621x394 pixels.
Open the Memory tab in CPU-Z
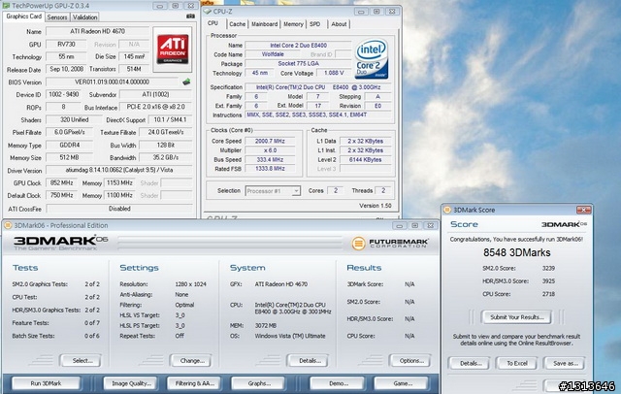pyautogui.click(x=293, y=24)
